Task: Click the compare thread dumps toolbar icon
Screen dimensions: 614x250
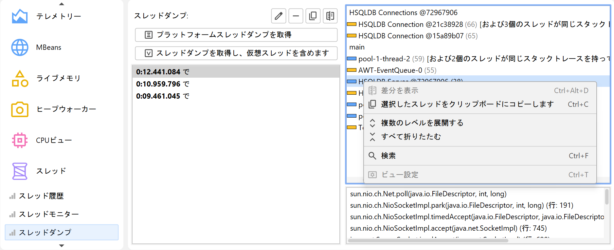Action: (x=330, y=16)
